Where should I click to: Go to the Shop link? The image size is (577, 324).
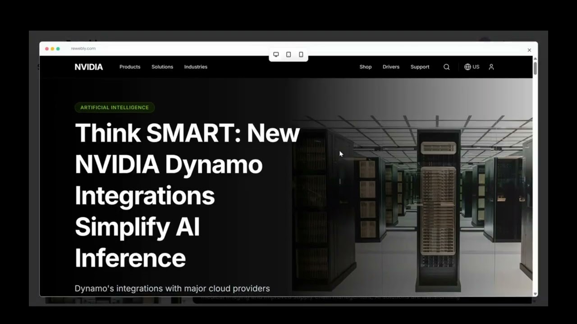[366, 67]
